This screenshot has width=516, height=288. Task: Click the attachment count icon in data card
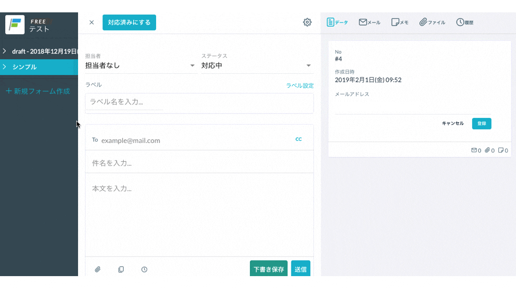point(487,150)
